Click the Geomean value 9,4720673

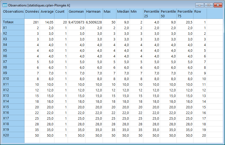point(77,22)
